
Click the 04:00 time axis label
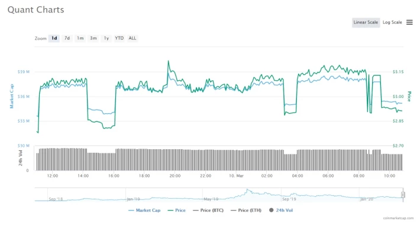tap(298, 176)
